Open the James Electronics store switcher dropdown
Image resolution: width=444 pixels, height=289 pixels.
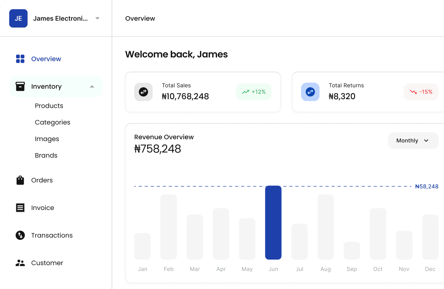tap(97, 18)
